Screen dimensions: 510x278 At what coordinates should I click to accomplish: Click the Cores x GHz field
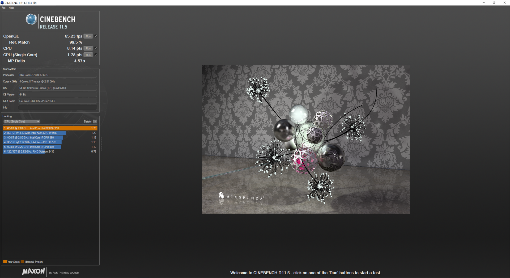(58, 82)
